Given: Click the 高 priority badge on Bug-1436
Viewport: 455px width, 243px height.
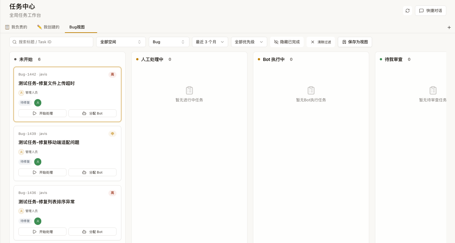Looking at the screenshot, I should [112, 193].
